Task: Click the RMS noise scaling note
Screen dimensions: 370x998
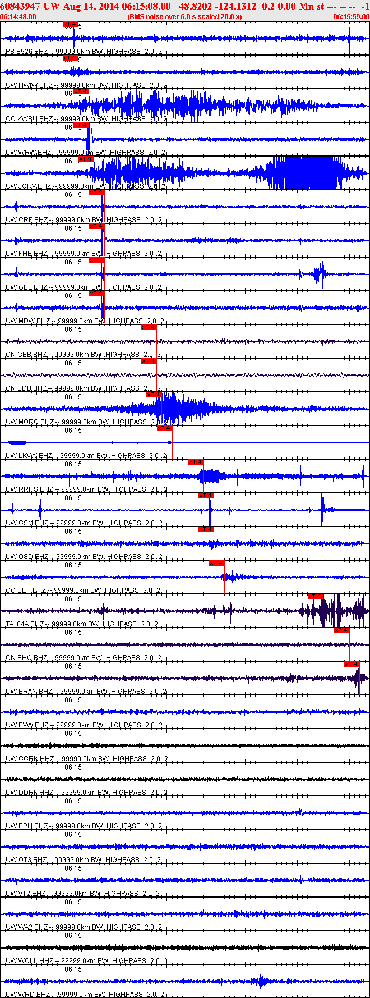Action: 184,17
